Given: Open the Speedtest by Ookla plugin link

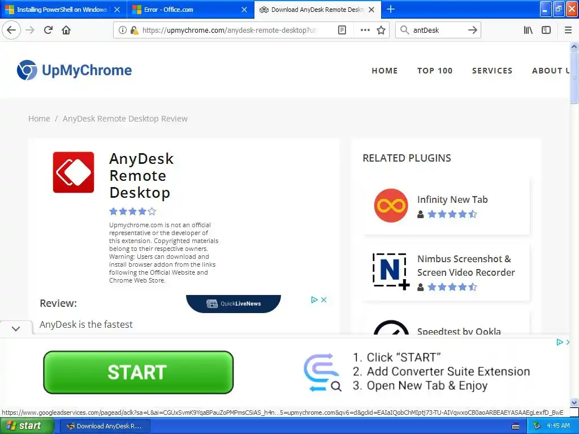Looking at the screenshot, I should [459, 331].
